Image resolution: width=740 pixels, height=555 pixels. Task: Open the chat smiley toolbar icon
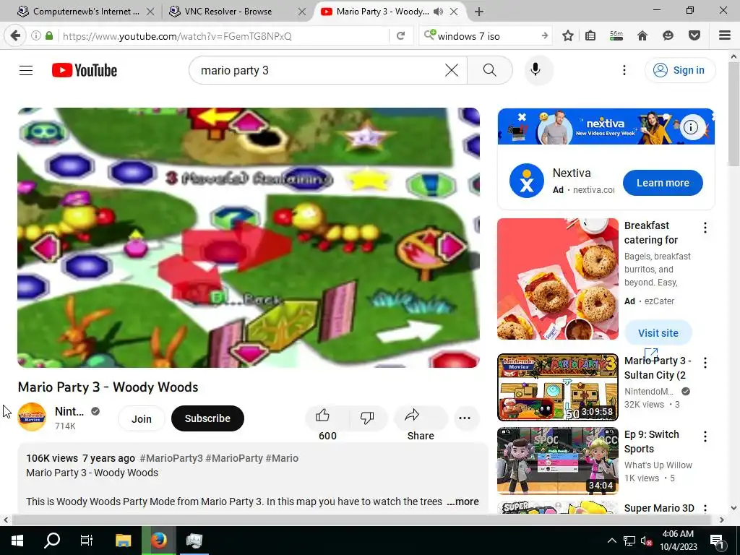tap(668, 36)
